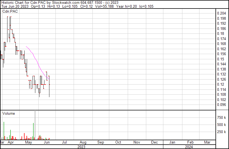The width and height of the screenshot is (229, 149).
Task: Click the Cdn:PAC ticker label
Action: [x=10, y=12]
